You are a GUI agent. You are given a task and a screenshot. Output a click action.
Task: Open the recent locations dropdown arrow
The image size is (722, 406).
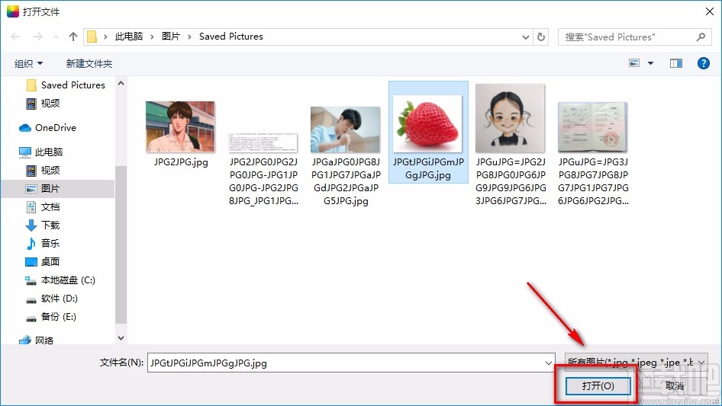coord(56,37)
